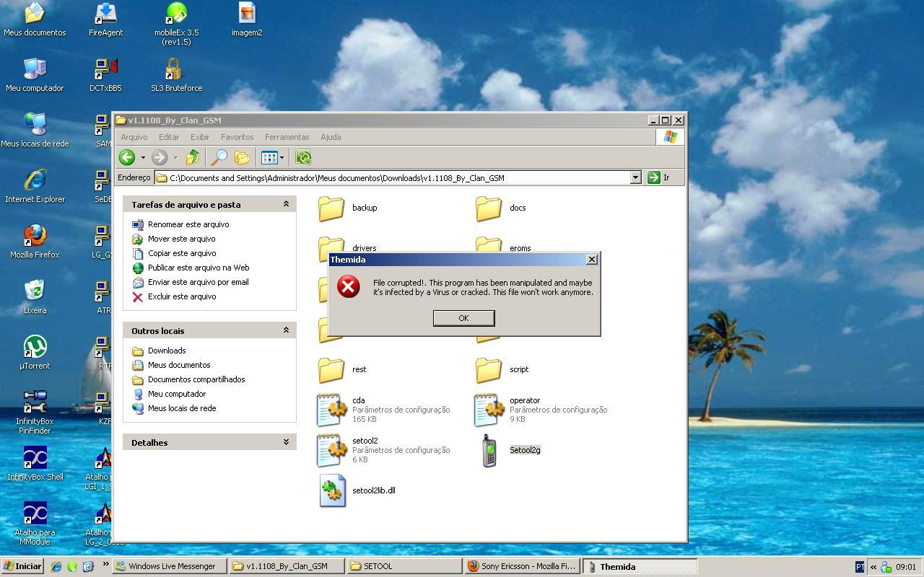924x577 pixels.
Task: Select the Lixeira recycle bin icon
Action: tap(35, 297)
